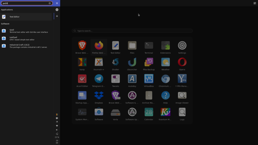The height and width of the screenshot is (145, 258).
Task: Close the search panel with X
Action: (57, 3)
